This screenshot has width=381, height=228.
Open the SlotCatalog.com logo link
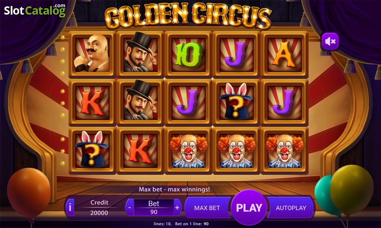[x=35, y=10]
